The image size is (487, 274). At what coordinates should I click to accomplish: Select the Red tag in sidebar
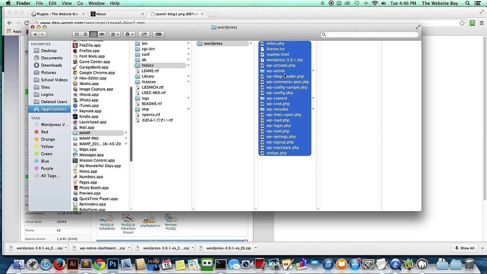(45, 132)
